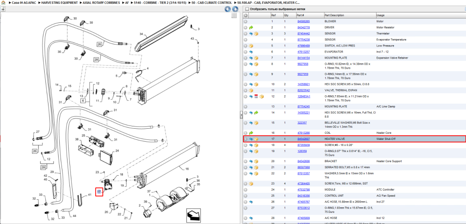
Task: Click the plus icon for CONTROL UNIT row
Action: pos(246,196)
